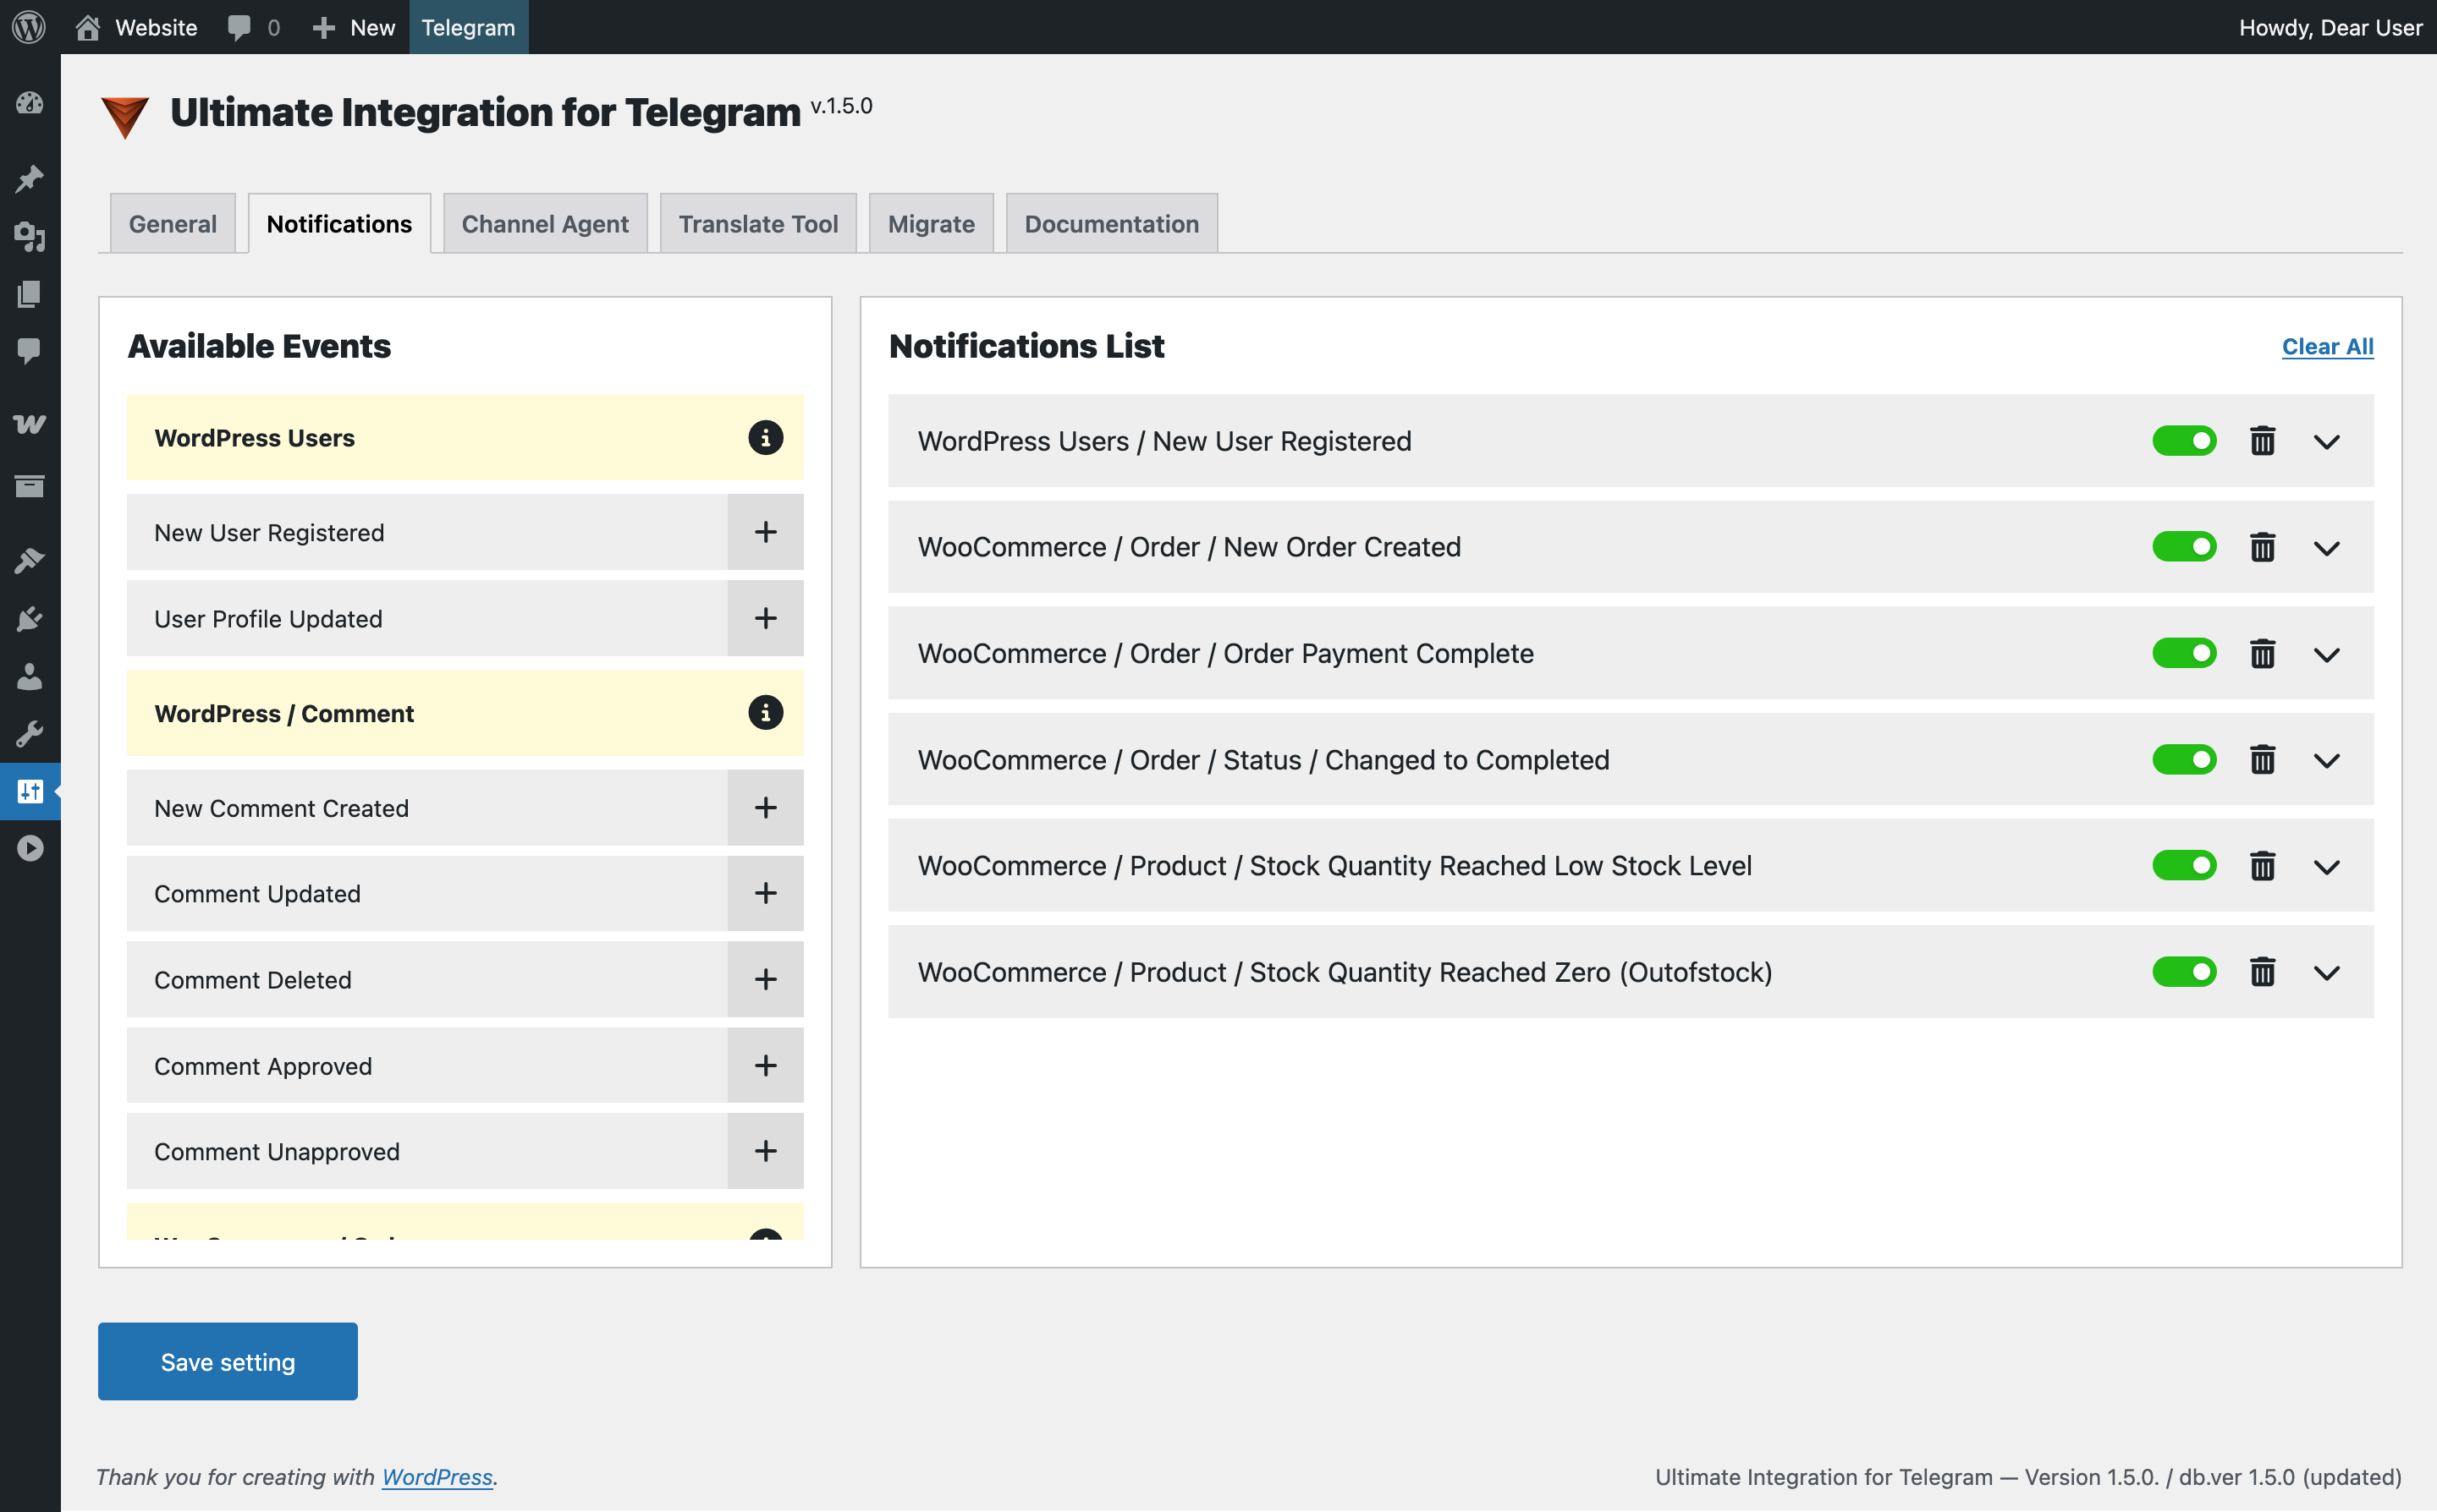Image resolution: width=2437 pixels, height=1512 pixels.
Task: Click the plugin's orange triangle logo
Action: (x=125, y=117)
